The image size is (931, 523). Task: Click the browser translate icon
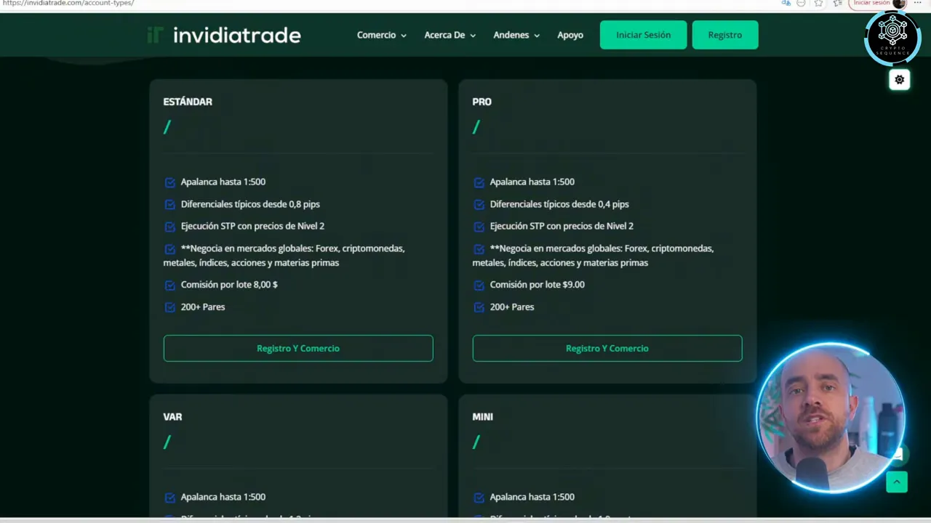[x=786, y=4]
